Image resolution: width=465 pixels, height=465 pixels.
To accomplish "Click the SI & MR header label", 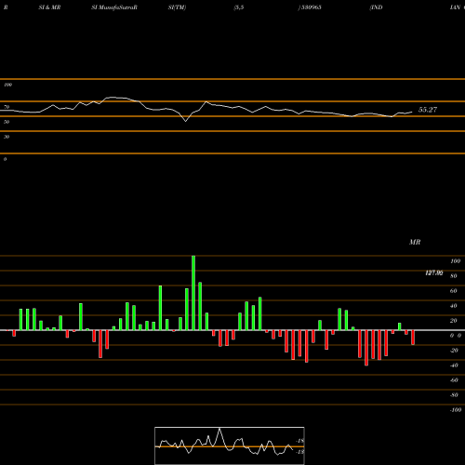I will click(49, 7).
